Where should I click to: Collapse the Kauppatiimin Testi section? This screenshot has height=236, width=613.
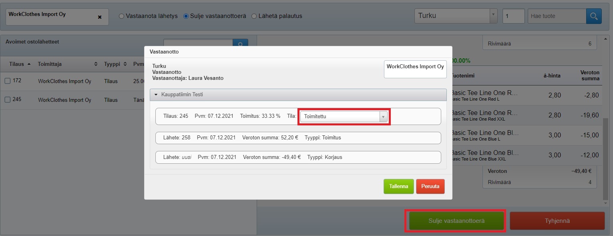(x=156, y=95)
